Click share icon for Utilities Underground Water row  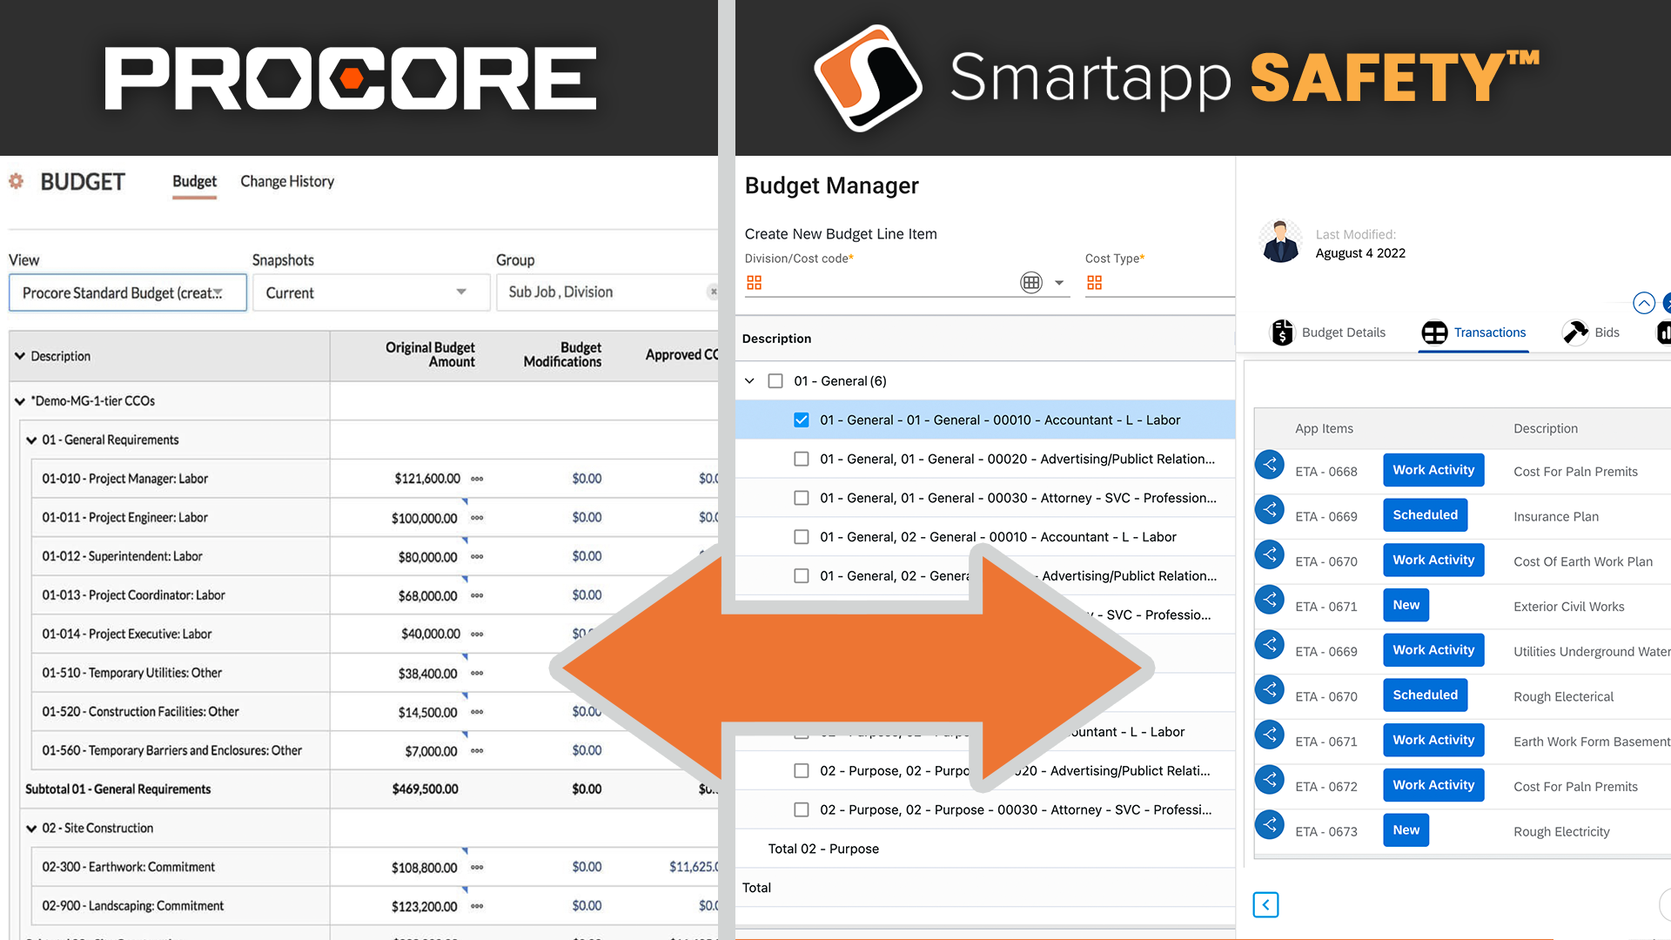click(1270, 645)
